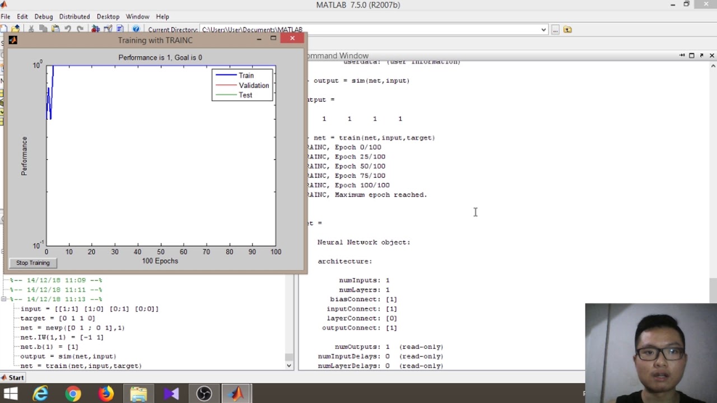
Task: Open the MATLAB Start button
Action: (x=13, y=378)
